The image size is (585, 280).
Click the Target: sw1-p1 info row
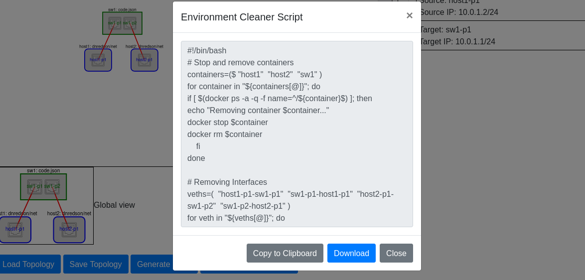pyautogui.click(x=445, y=29)
